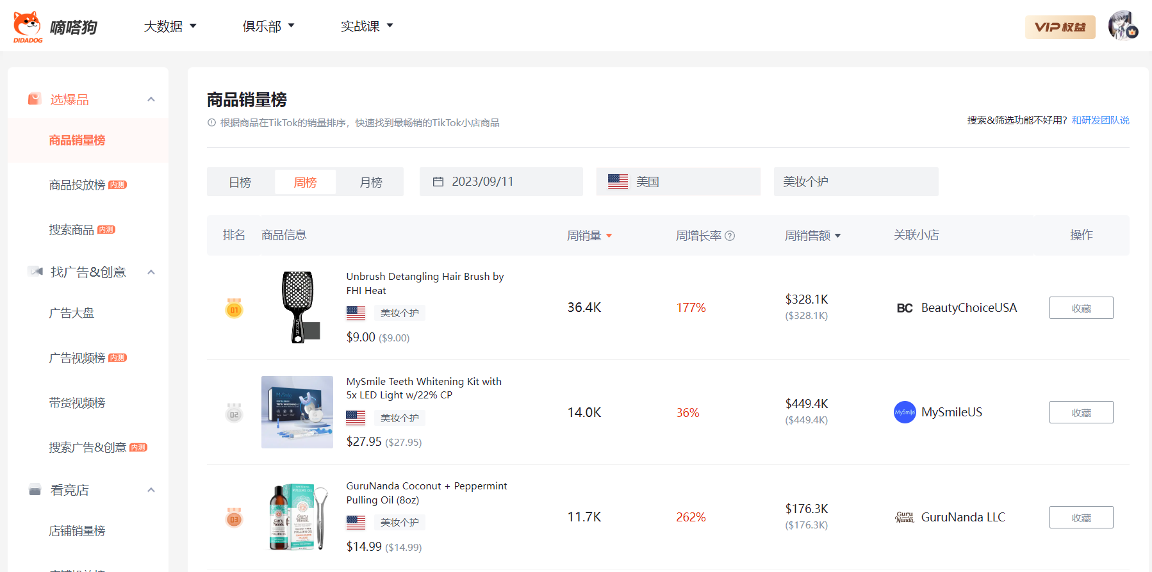Open the user avatar profile
The height and width of the screenshot is (572, 1152).
(1123, 26)
